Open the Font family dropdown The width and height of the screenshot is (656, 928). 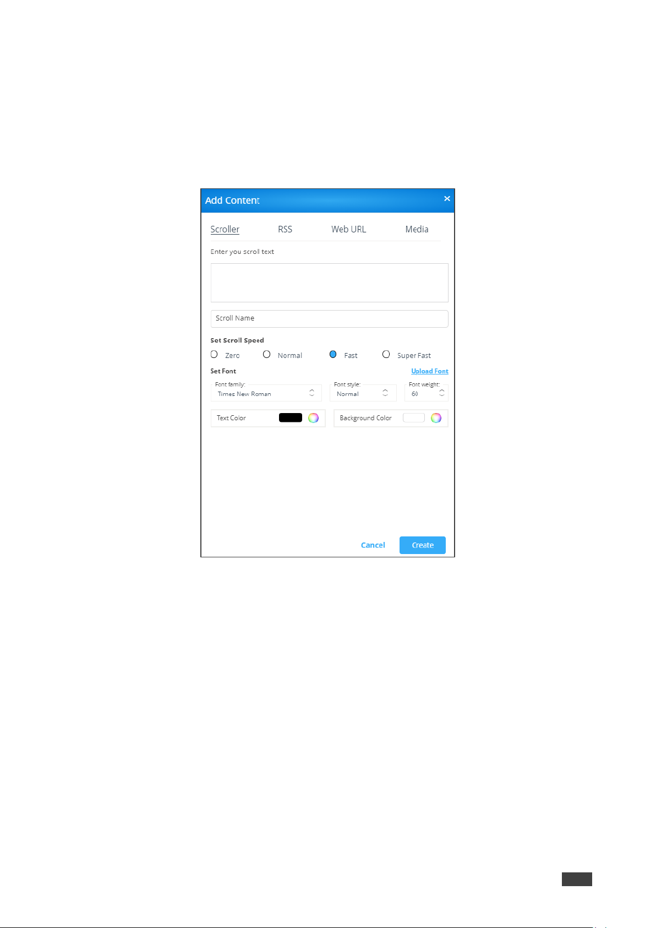pyautogui.click(x=266, y=393)
